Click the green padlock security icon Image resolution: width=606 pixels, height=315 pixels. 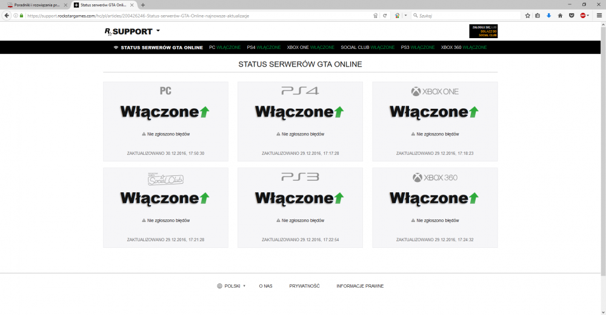tap(22, 16)
